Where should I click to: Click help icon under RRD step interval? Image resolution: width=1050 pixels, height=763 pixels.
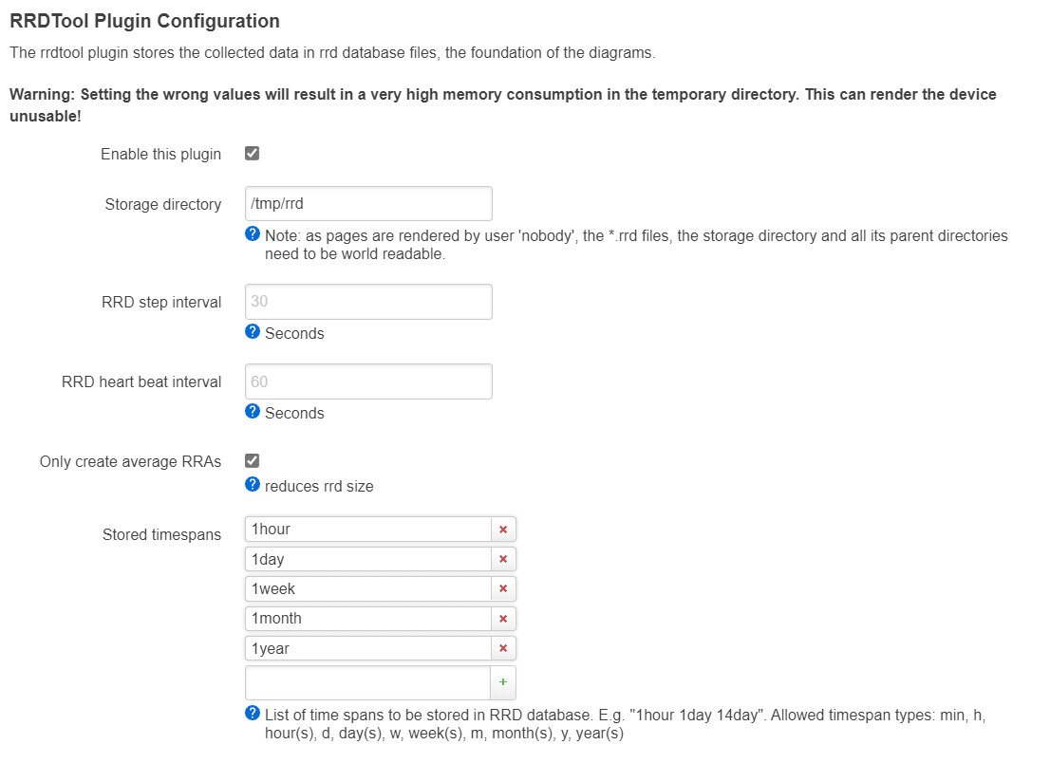pos(253,331)
